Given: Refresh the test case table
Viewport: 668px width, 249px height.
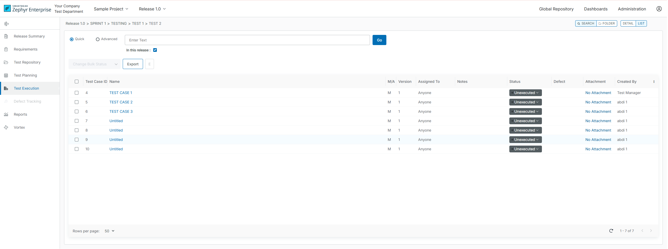Looking at the screenshot, I should (x=611, y=231).
